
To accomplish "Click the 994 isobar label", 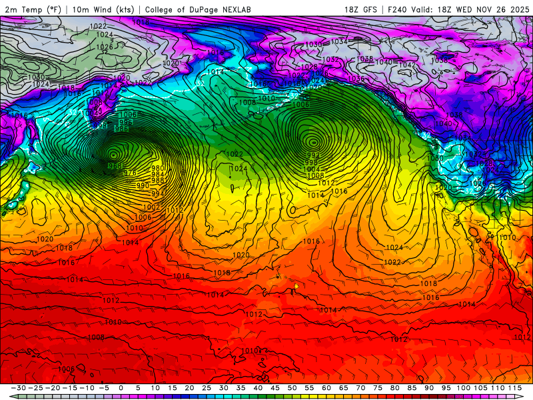I will click(x=158, y=194).
